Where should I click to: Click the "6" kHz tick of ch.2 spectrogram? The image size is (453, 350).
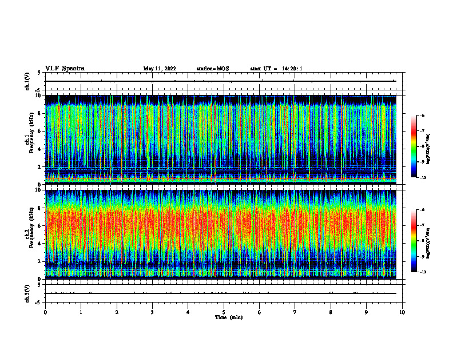39,226
